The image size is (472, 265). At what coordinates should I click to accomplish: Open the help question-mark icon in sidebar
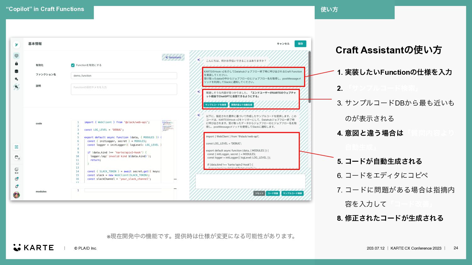tap(16, 179)
